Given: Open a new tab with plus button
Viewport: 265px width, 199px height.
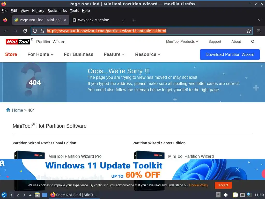Looking at the screenshot, I should click(x=133, y=20).
